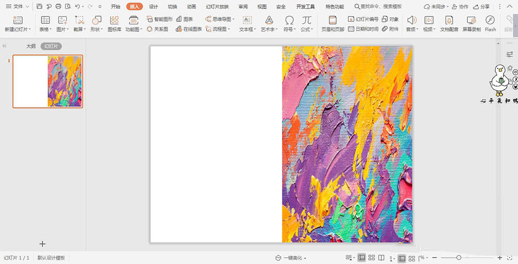Open the 审阅 review tab

pyautogui.click(x=243, y=7)
